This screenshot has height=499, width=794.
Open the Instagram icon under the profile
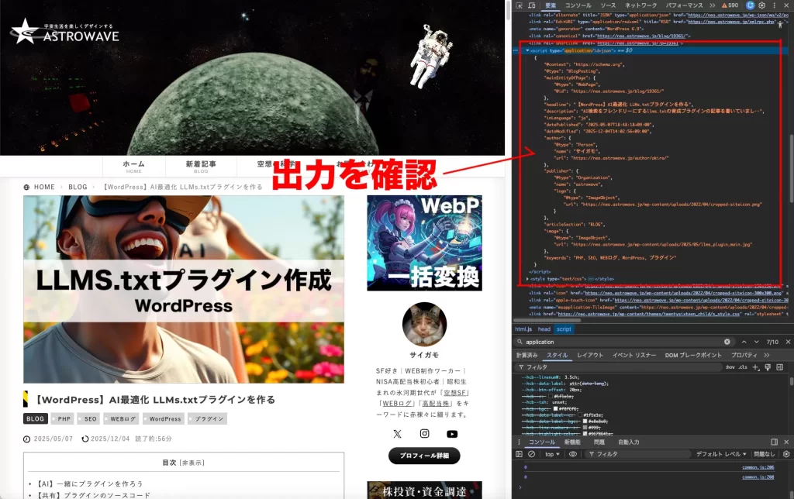tap(424, 433)
